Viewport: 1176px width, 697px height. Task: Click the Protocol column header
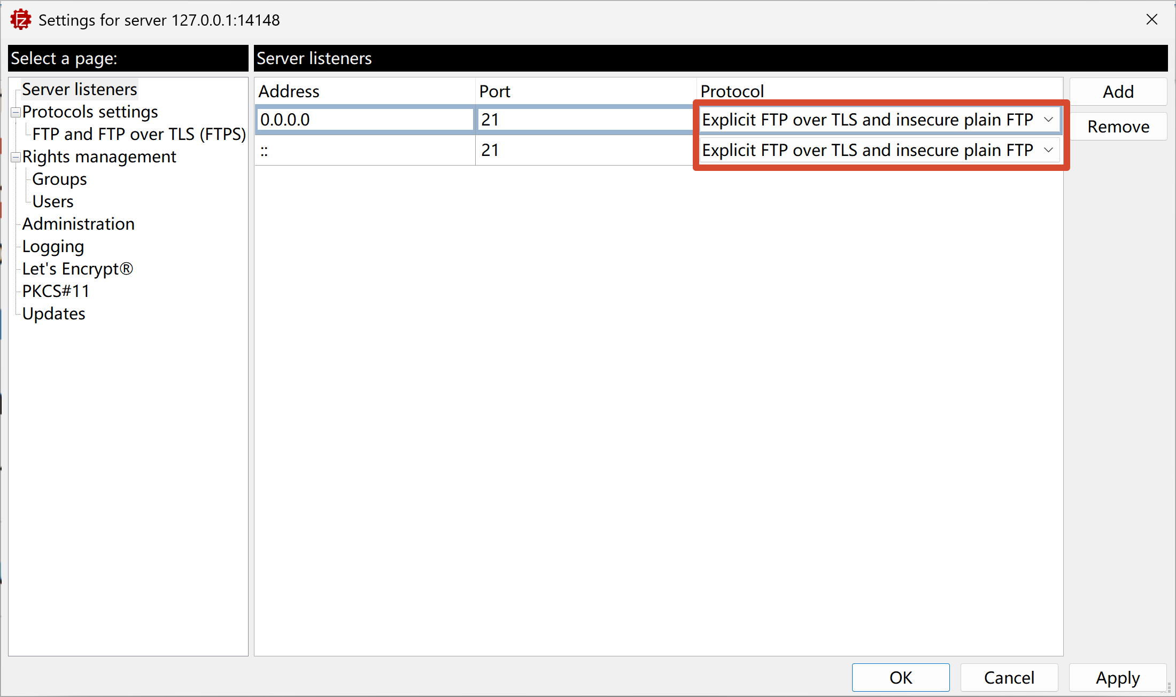(879, 91)
